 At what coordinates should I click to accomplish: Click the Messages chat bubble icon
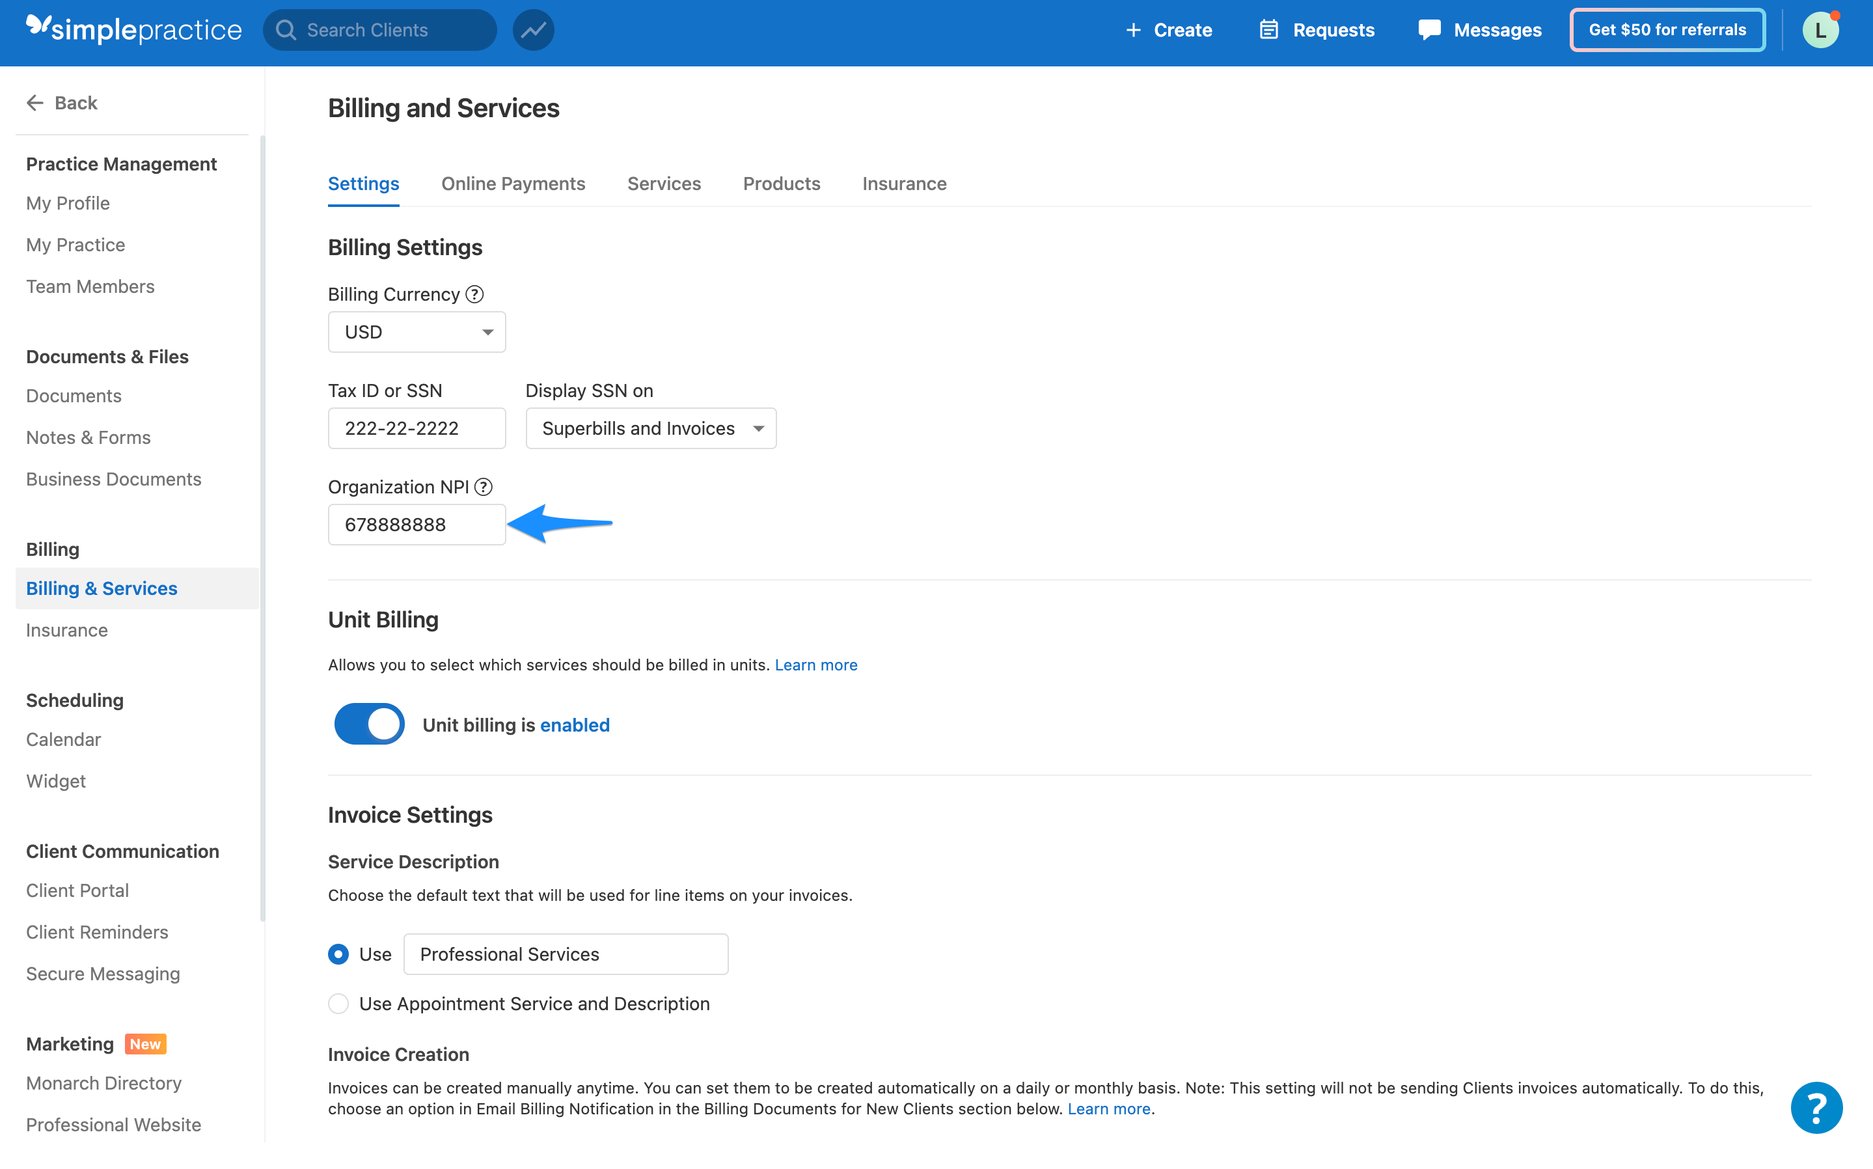[1429, 29]
